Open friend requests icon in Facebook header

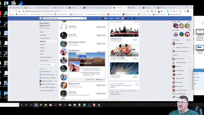[x=122, y=18]
